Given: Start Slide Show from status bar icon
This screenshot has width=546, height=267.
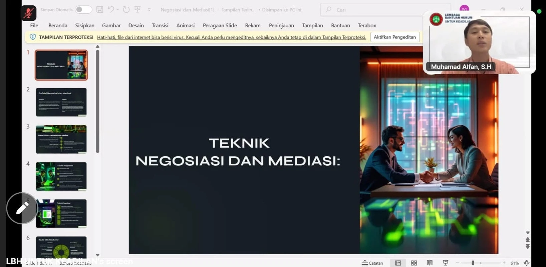Looking at the screenshot, I should point(446,263).
